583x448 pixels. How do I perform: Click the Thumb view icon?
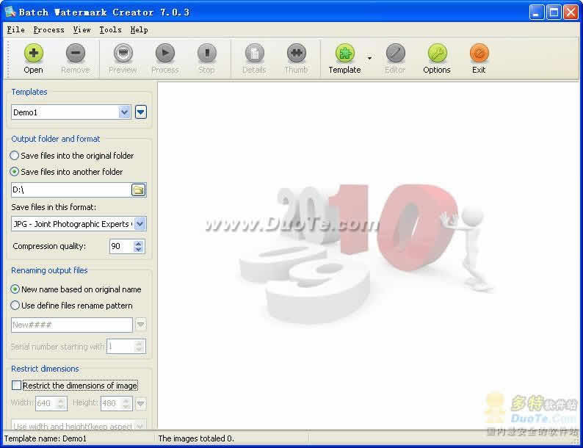pyautogui.click(x=296, y=54)
